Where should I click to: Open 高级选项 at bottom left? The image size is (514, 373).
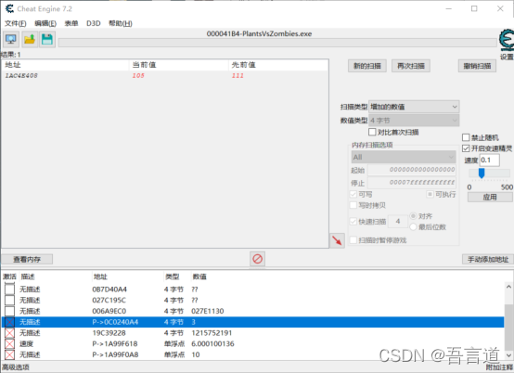point(16,367)
